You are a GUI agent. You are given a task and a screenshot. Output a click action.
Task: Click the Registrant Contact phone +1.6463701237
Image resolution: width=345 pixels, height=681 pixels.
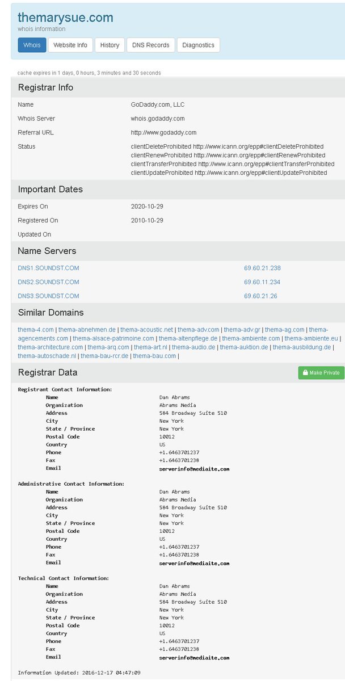pyautogui.click(x=179, y=452)
